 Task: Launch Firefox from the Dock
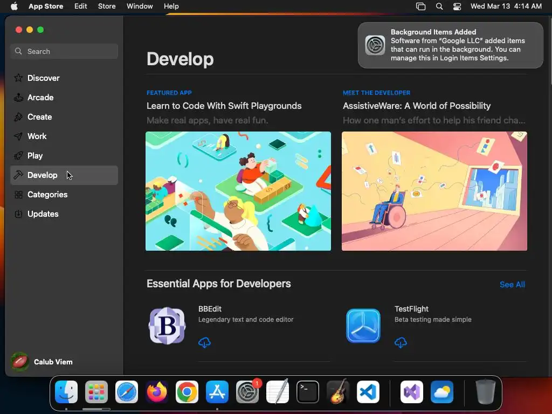157,392
